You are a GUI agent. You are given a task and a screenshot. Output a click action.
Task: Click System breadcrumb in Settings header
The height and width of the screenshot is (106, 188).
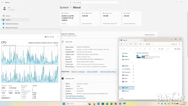(64, 7)
